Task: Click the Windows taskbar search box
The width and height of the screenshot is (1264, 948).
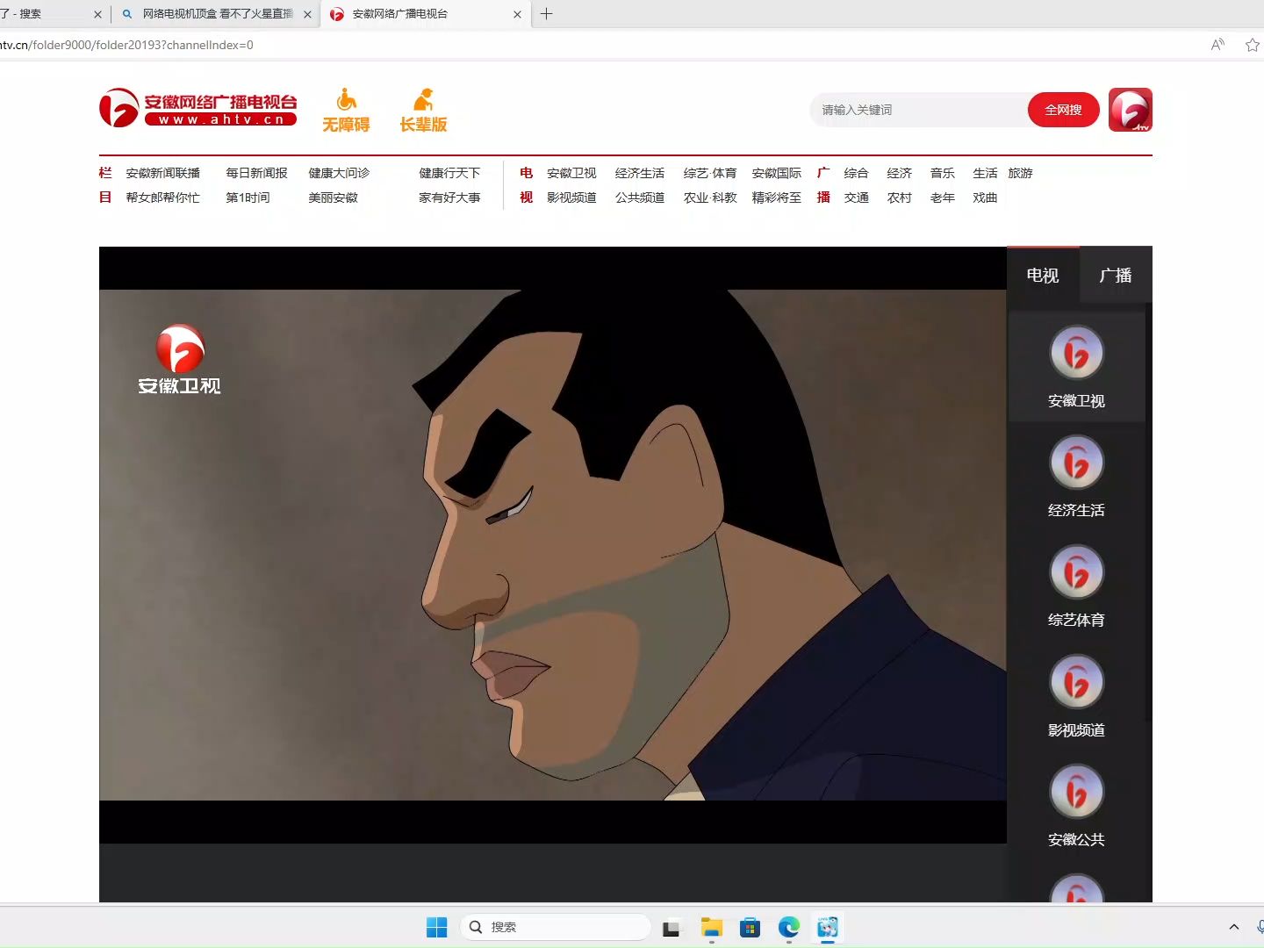Action: (x=556, y=927)
